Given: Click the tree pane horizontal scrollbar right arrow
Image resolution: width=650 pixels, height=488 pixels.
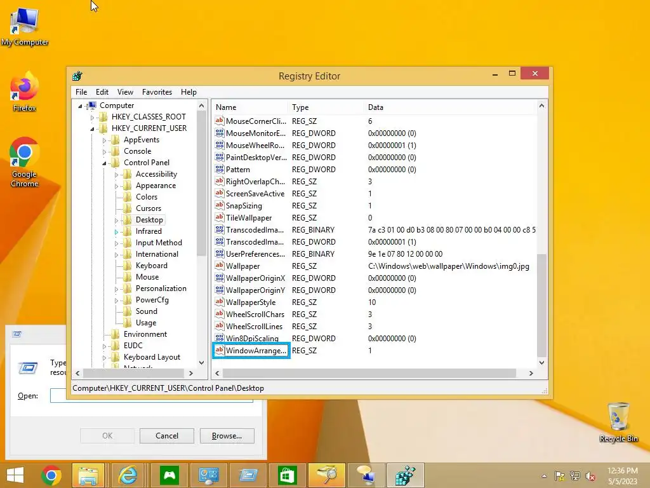Looking at the screenshot, I should click(190, 374).
